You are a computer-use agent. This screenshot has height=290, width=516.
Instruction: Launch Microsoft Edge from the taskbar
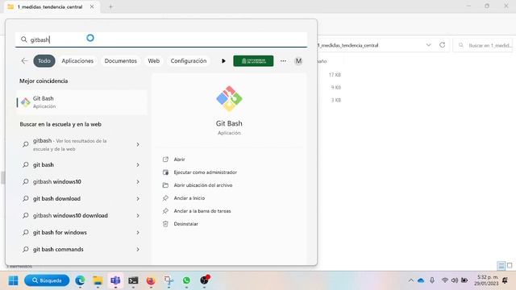pyautogui.click(x=80, y=280)
